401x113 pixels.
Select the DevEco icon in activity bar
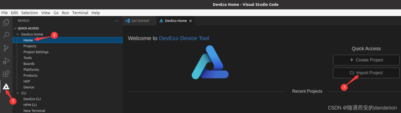click(x=6, y=87)
